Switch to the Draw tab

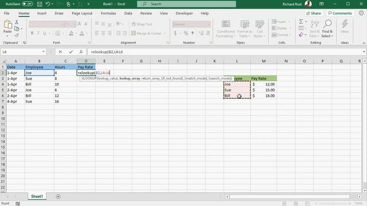(x=59, y=13)
